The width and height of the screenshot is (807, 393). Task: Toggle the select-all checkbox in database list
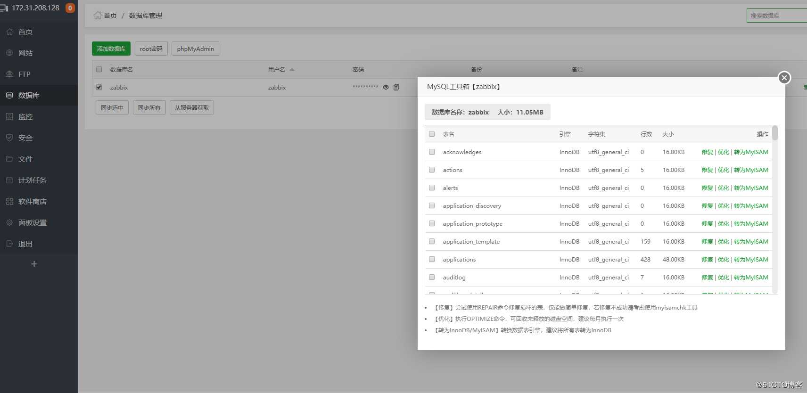tap(99, 69)
